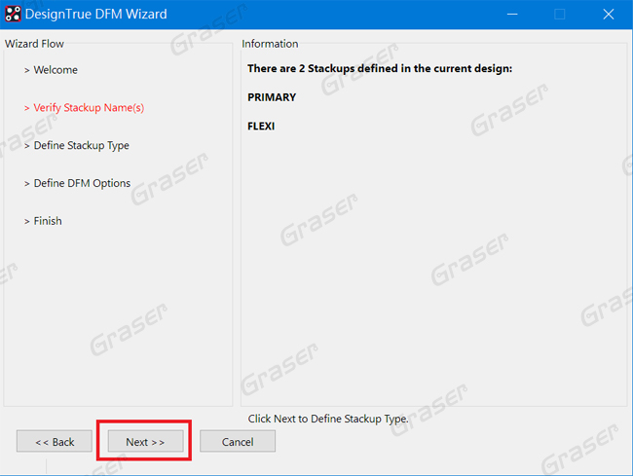This screenshot has width=633, height=476.
Task: Click the 'Click Next to Define Stackup Type' hint
Action: [x=328, y=419]
